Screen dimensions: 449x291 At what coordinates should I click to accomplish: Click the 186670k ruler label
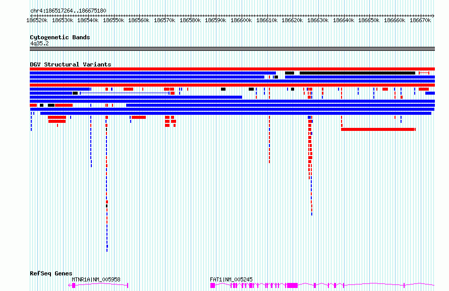[420, 20]
